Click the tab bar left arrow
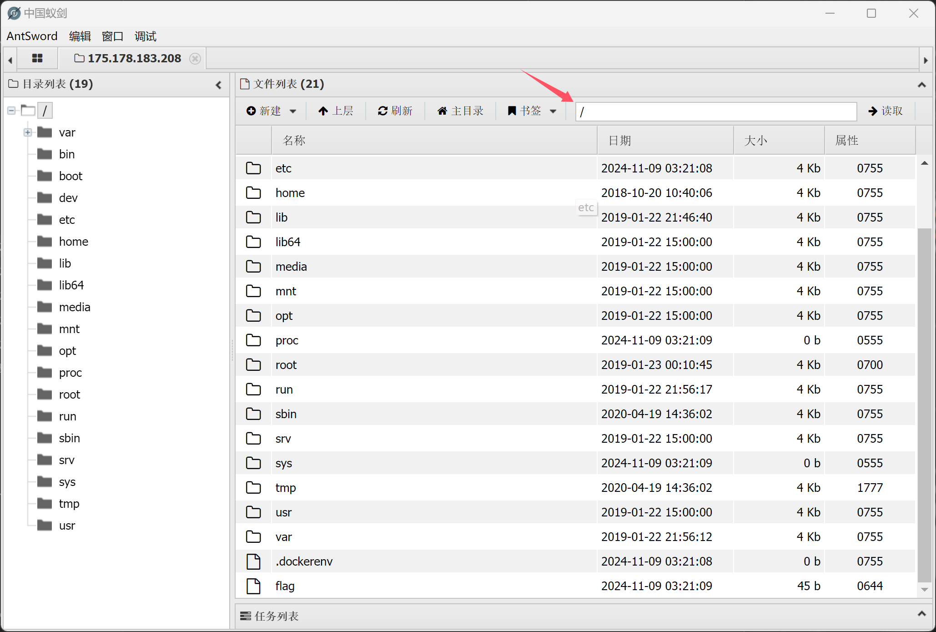Screen dimensions: 936x632 point(10,60)
